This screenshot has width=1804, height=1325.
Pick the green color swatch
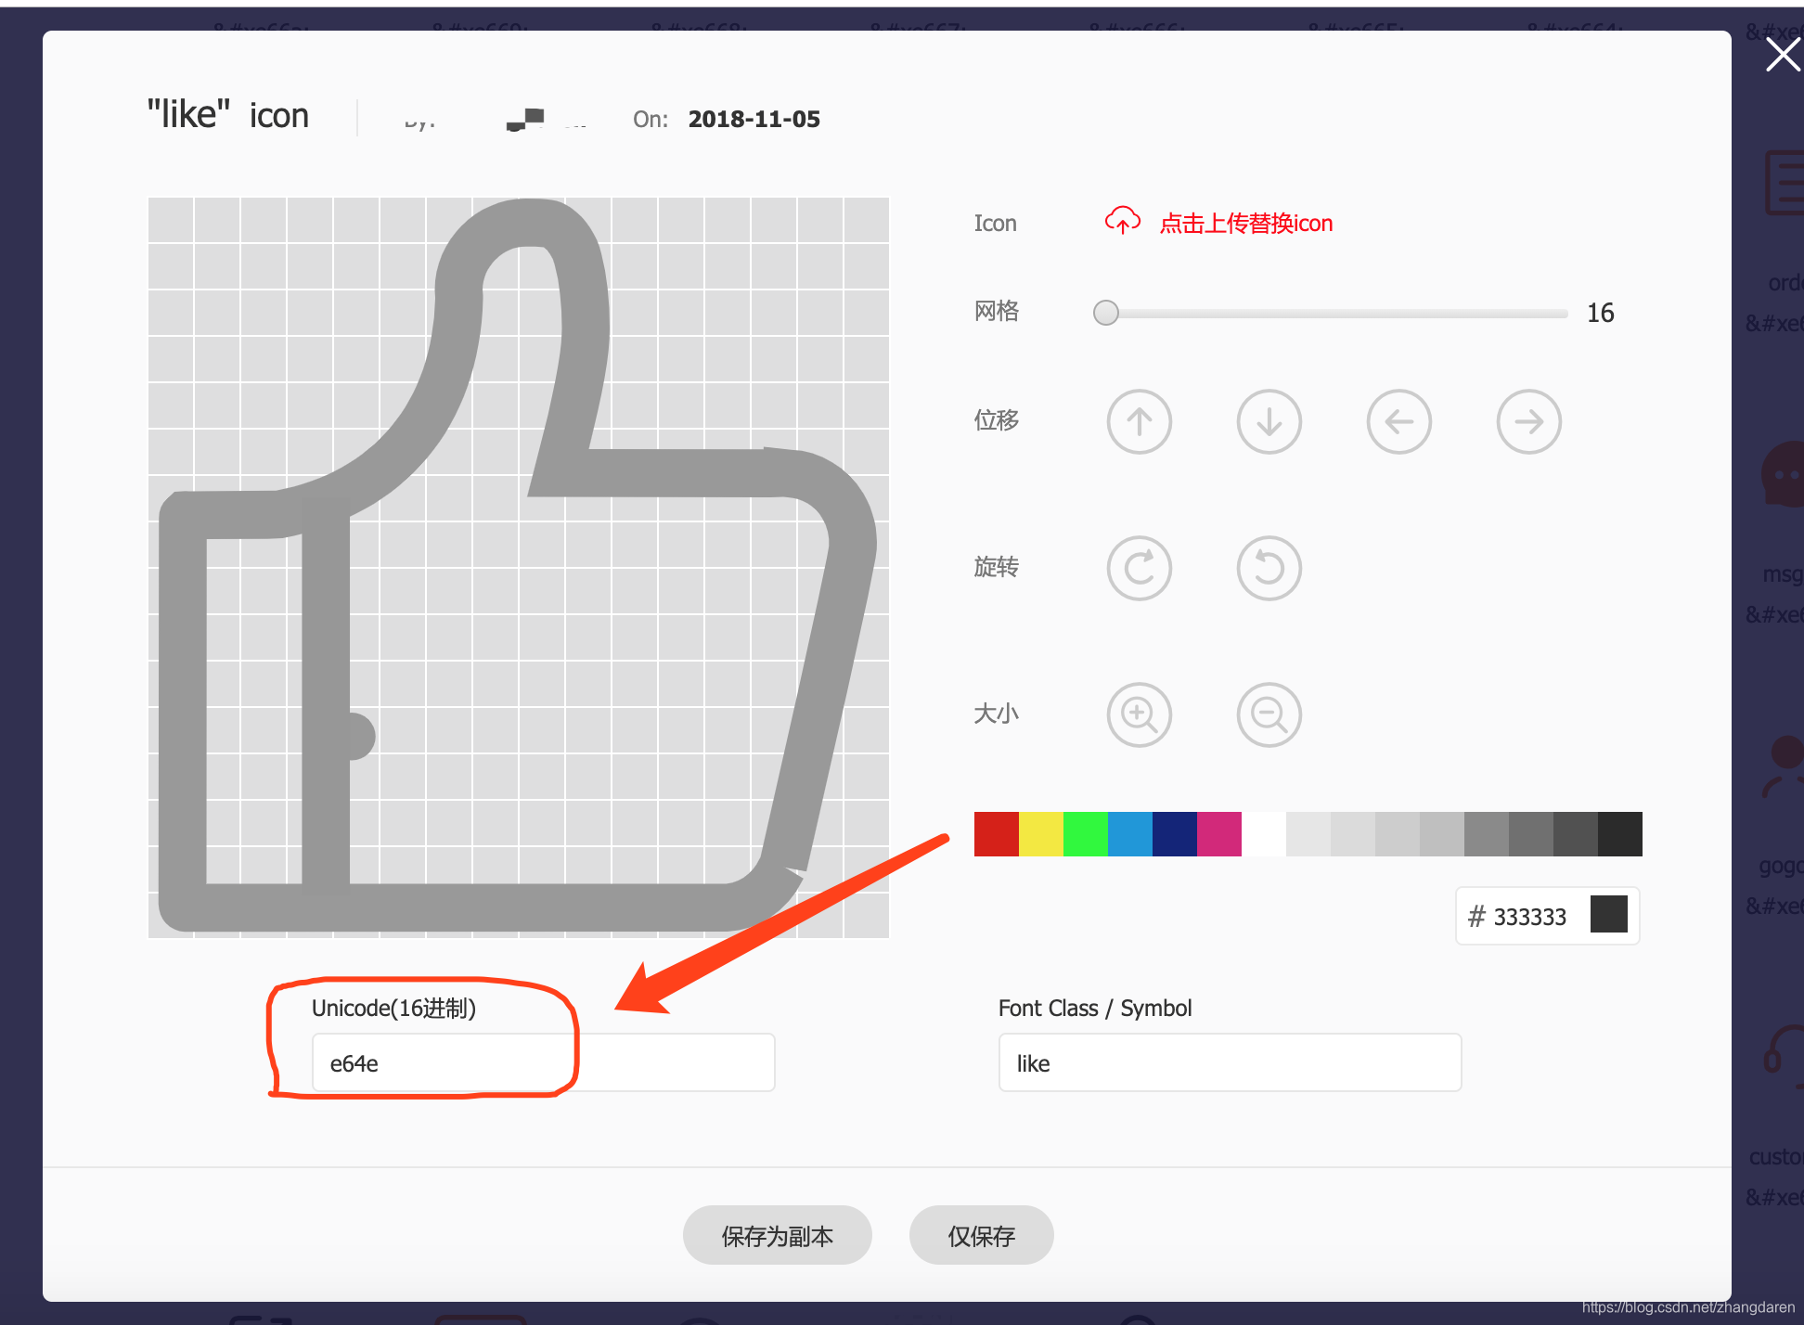coord(1085,833)
